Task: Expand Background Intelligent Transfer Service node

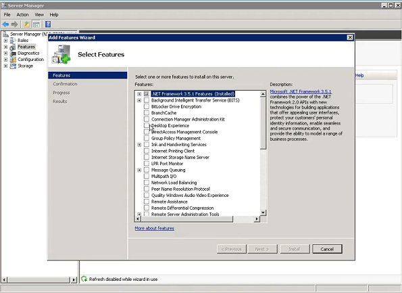Action: (139, 100)
